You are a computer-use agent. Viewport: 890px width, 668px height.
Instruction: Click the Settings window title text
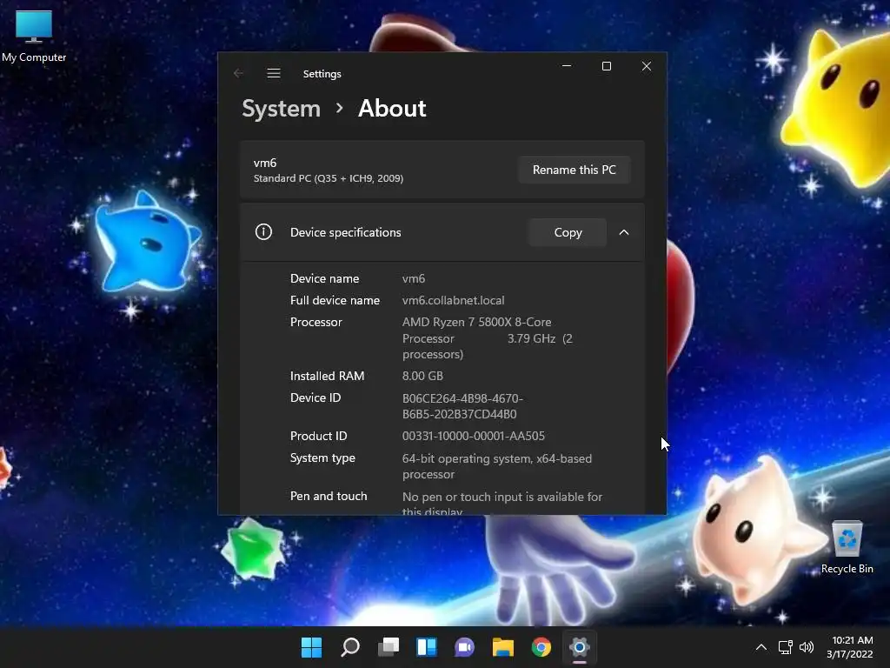click(322, 74)
